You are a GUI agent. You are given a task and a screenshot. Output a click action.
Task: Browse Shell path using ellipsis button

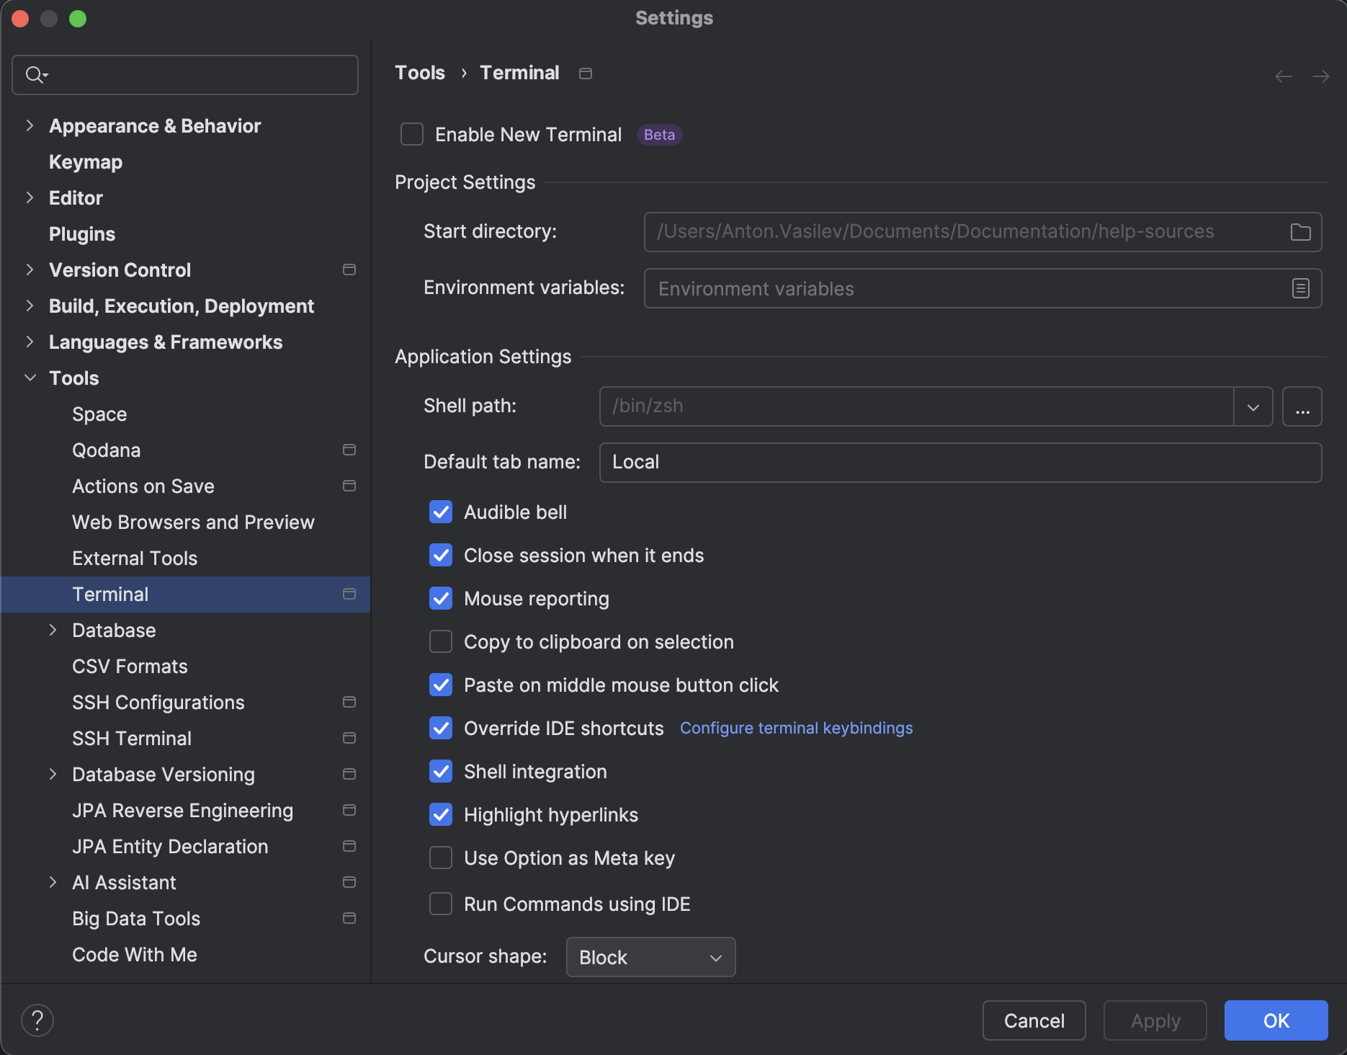[1302, 406]
